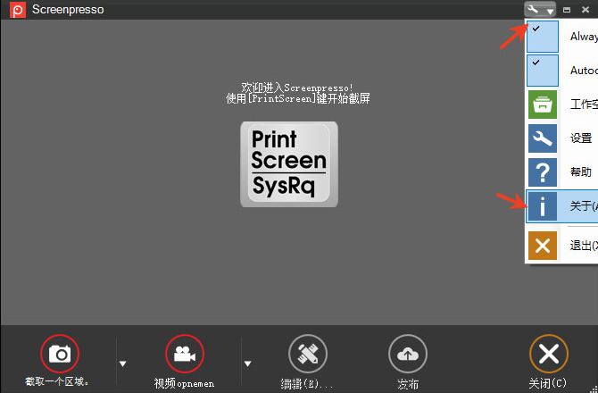Click the orange 退出 exit icon
This screenshot has width=598, height=393.
pos(543,246)
